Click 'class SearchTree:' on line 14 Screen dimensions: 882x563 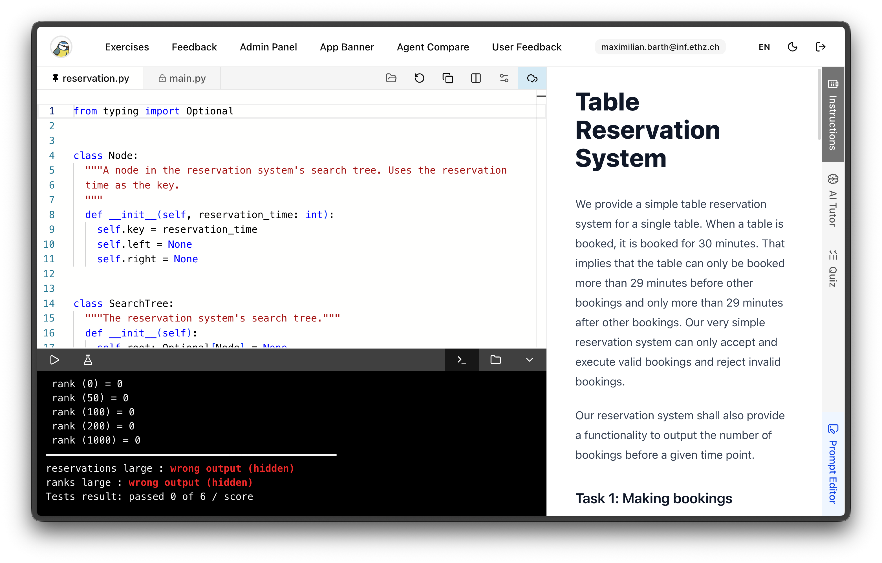point(124,303)
